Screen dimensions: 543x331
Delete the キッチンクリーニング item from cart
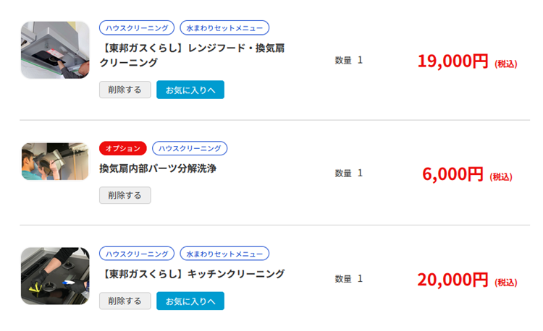(x=125, y=301)
